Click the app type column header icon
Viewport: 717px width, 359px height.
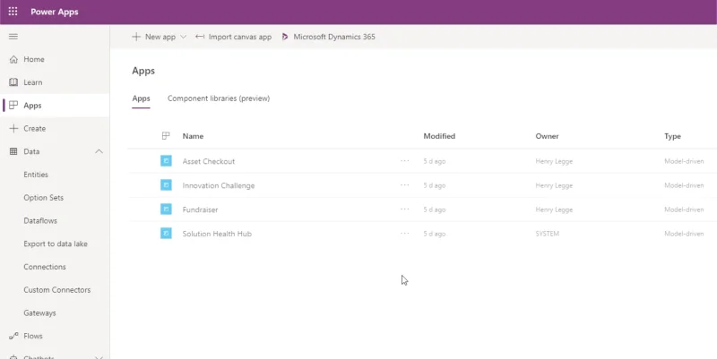(166, 136)
